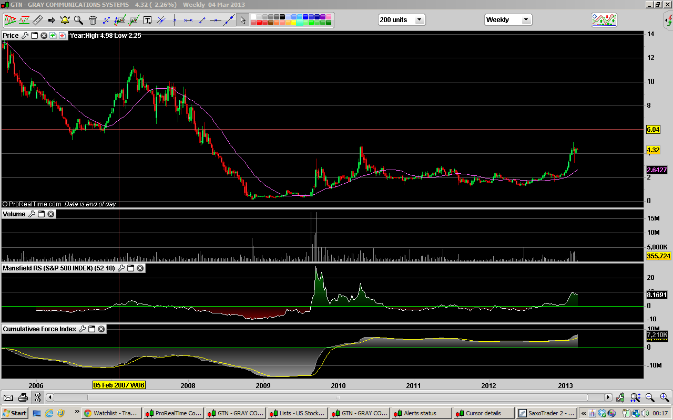This screenshot has width=673, height=420.
Task: Remove the Mansfield RS indicator panel
Action: [x=140, y=268]
